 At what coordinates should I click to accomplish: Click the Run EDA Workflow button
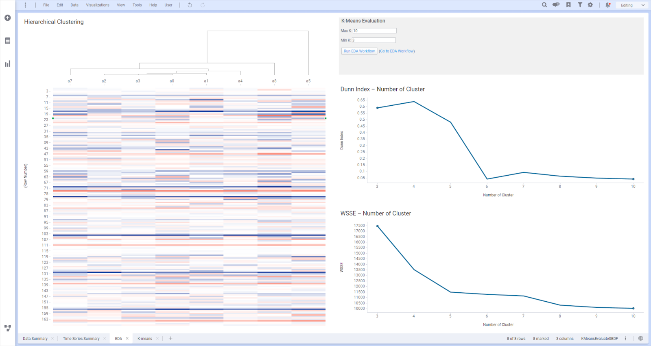(x=359, y=51)
